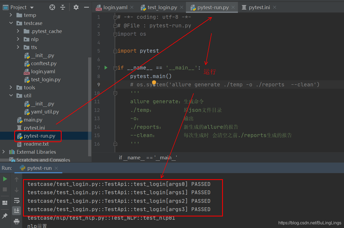Fold the docstring block at line 10
Screen dimensions: 344x228
[x=115, y=93]
